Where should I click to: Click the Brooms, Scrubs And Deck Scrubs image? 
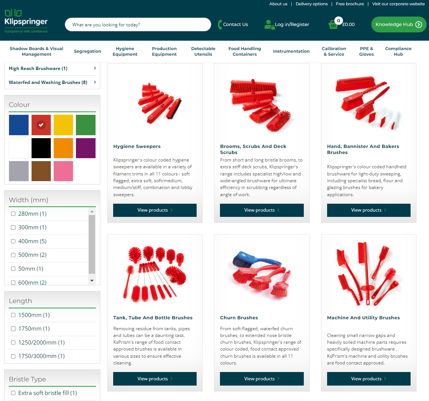[x=261, y=105]
